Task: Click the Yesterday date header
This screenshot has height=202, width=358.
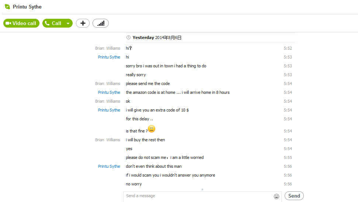Action: point(157,38)
